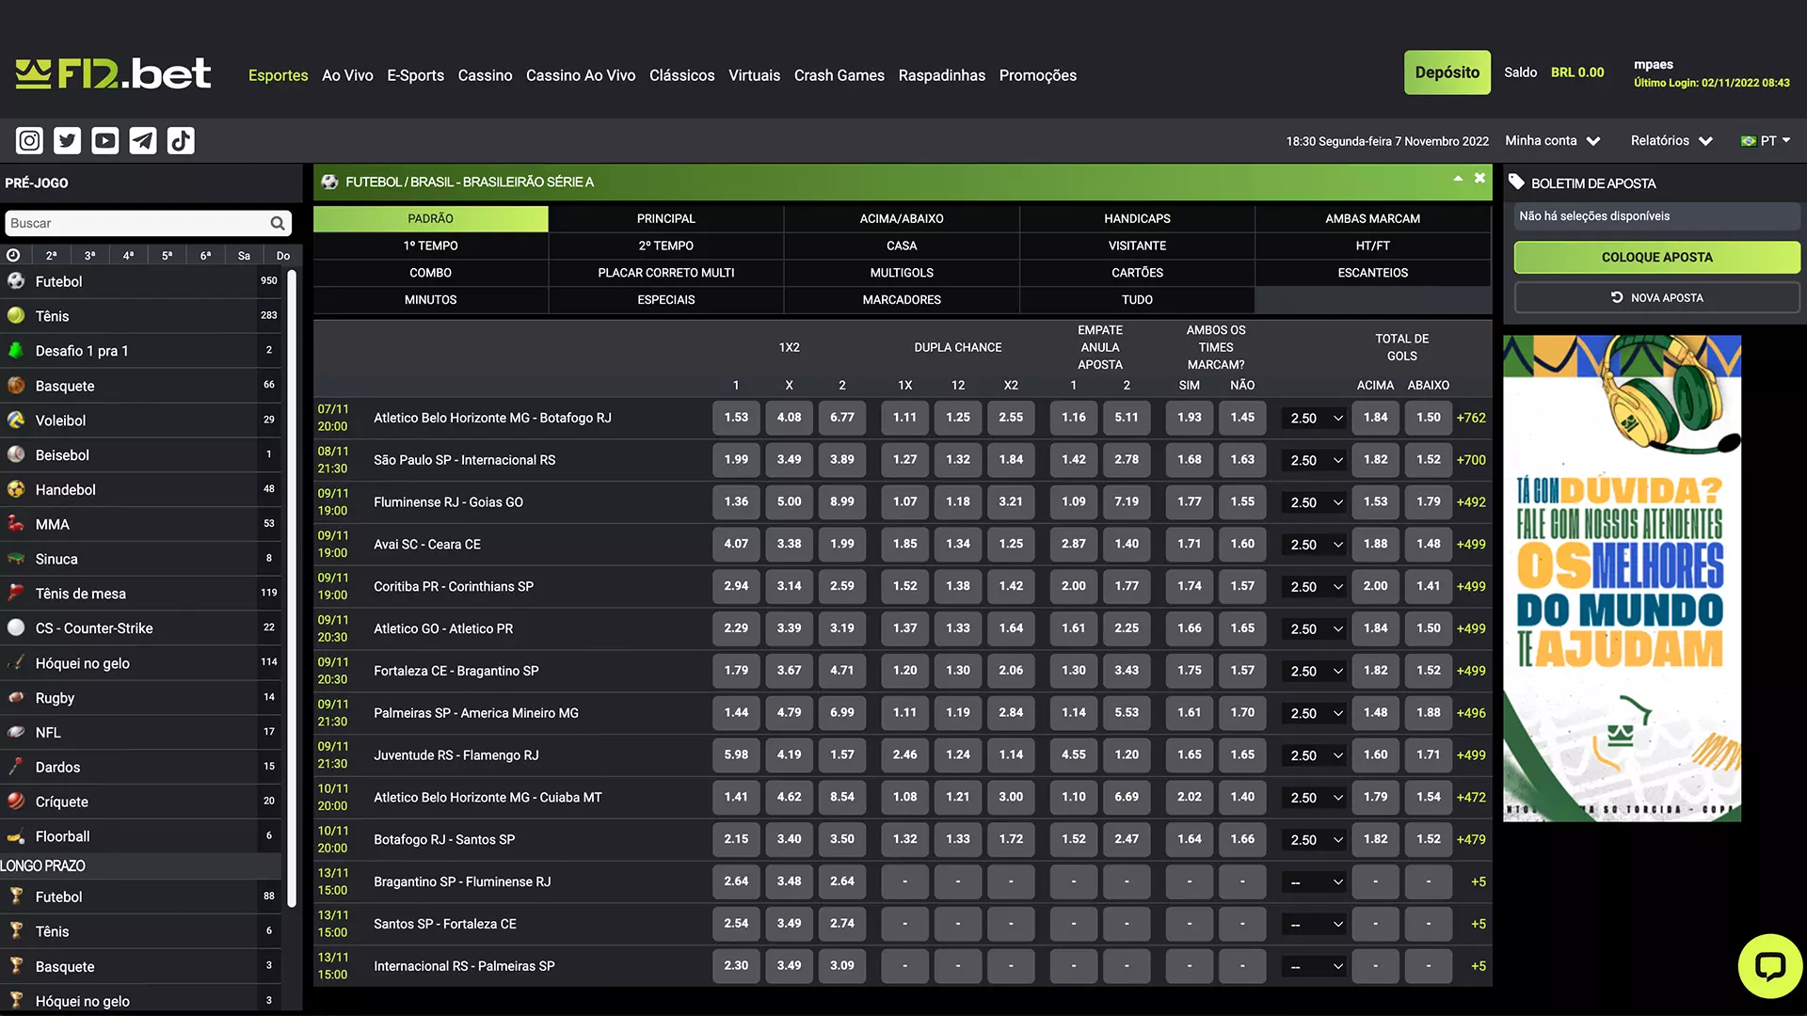1807x1016 pixels.
Task: Switch to the ACIMA/ABAIXO tab
Action: coord(902,218)
